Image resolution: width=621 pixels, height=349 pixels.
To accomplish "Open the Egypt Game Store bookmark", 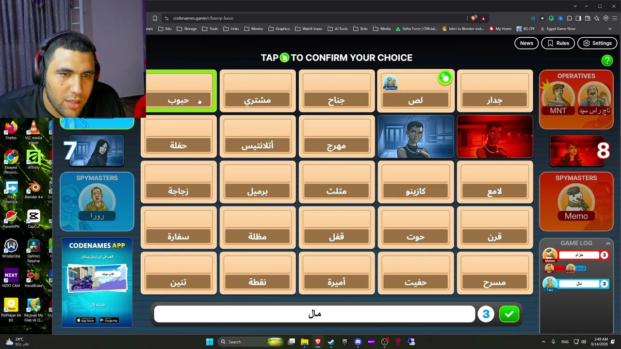I will 557,29.
